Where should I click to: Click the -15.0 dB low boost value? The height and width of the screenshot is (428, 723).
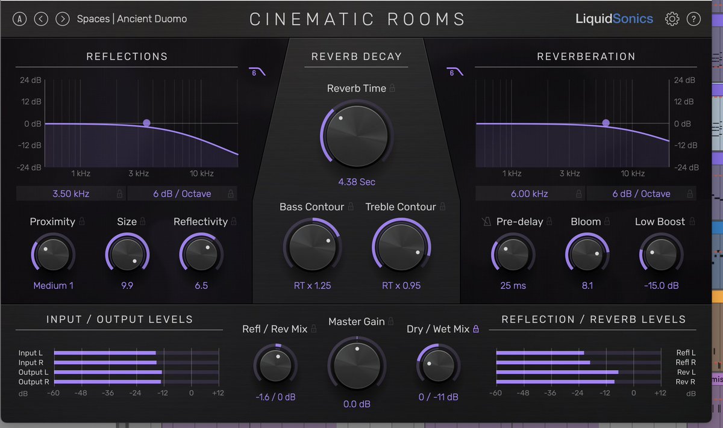point(661,285)
